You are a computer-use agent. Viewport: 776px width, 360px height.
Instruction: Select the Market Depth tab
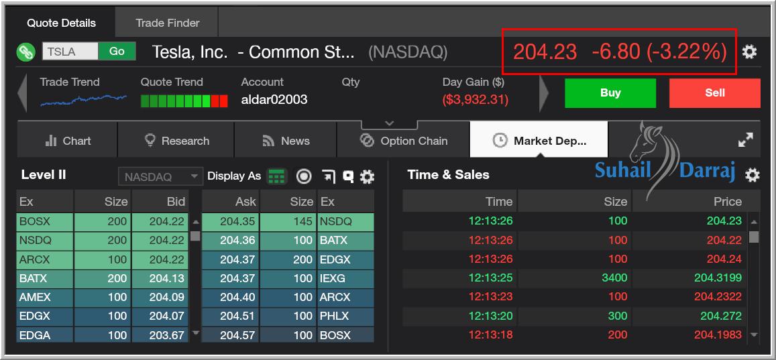[539, 140]
